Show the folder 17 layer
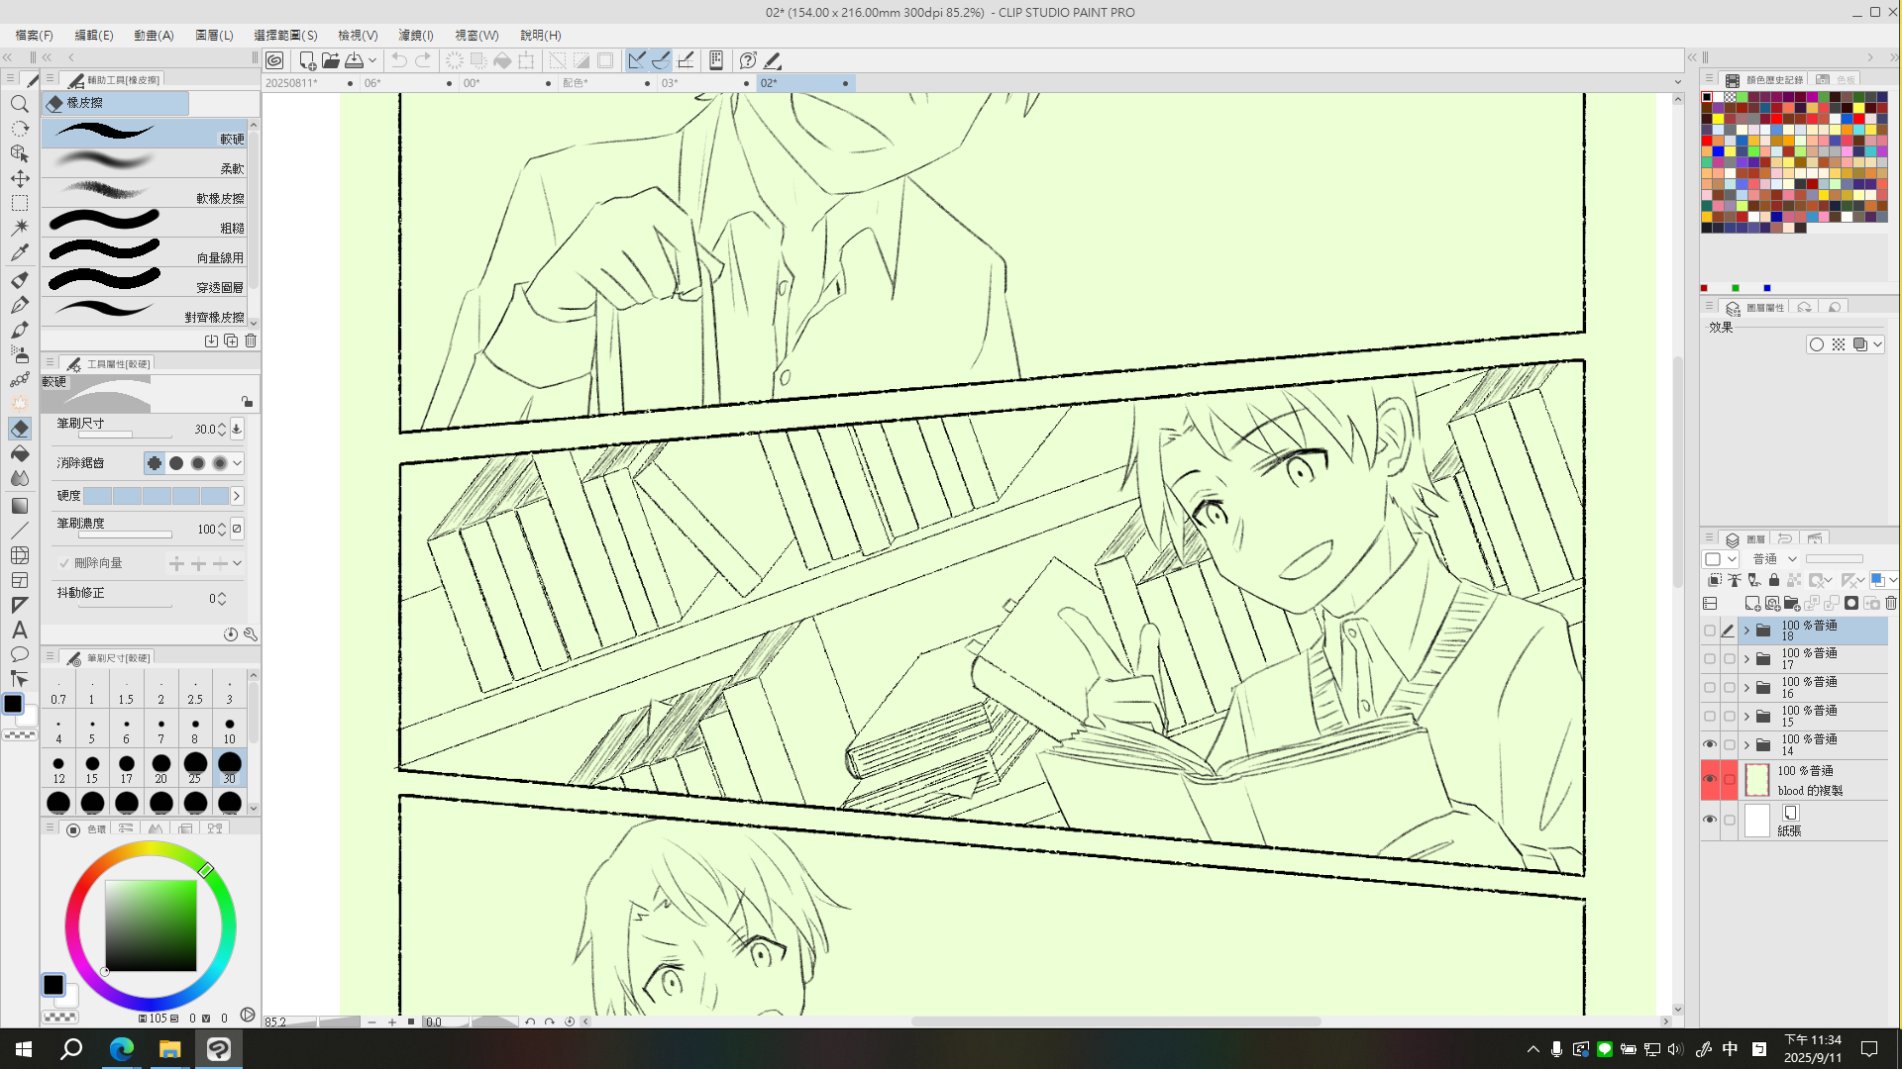The width and height of the screenshot is (1902, 1069). pos(1710,658)
